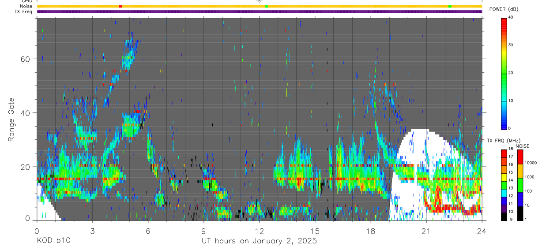The image size is (542, 250).
Task: Click the green Noise bar segment near hour 22
Action: click(x=450, y=6)
